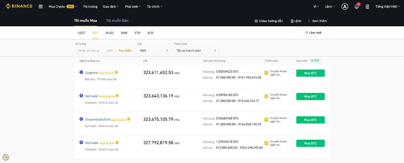Click the download app icon
Screen dimensions: 404x163
point(367,7)
